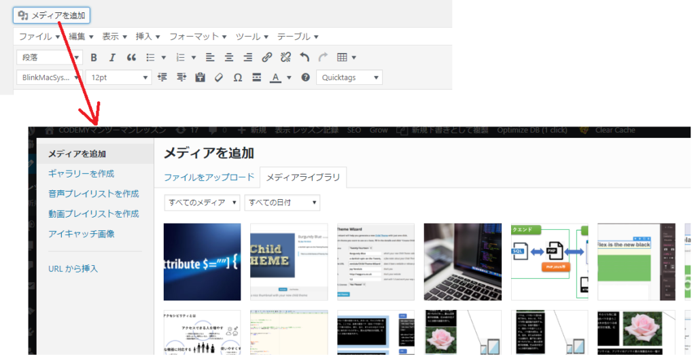This screenshot has width=696, height=363.
Task: Click the paste as text clipboard icon
Action: coord(200,77)
